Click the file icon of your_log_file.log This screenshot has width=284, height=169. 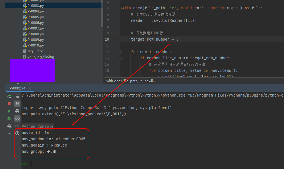click(24, 57)
